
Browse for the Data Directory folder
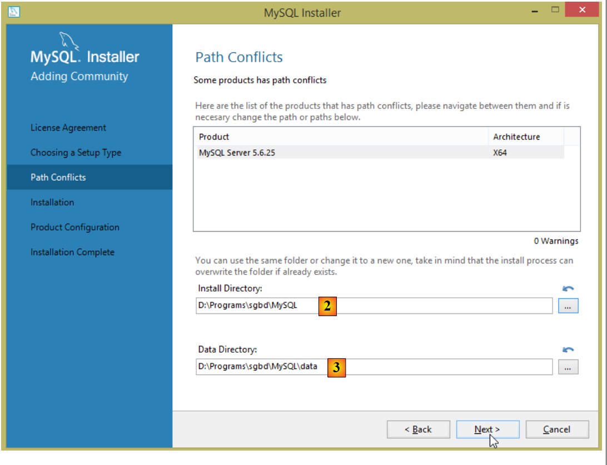pyautogui.click(x=568, y=367)
